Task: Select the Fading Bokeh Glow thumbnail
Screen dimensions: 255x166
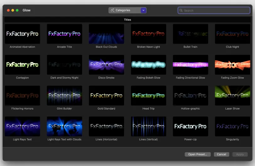Action: [x=149, y=65]
